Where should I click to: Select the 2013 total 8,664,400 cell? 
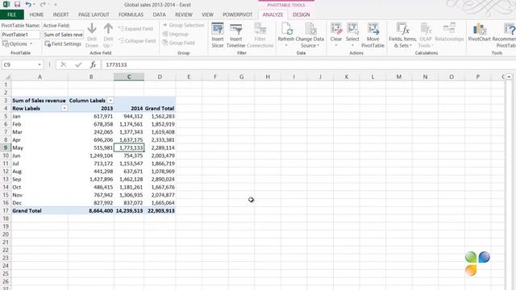[91, 211]
